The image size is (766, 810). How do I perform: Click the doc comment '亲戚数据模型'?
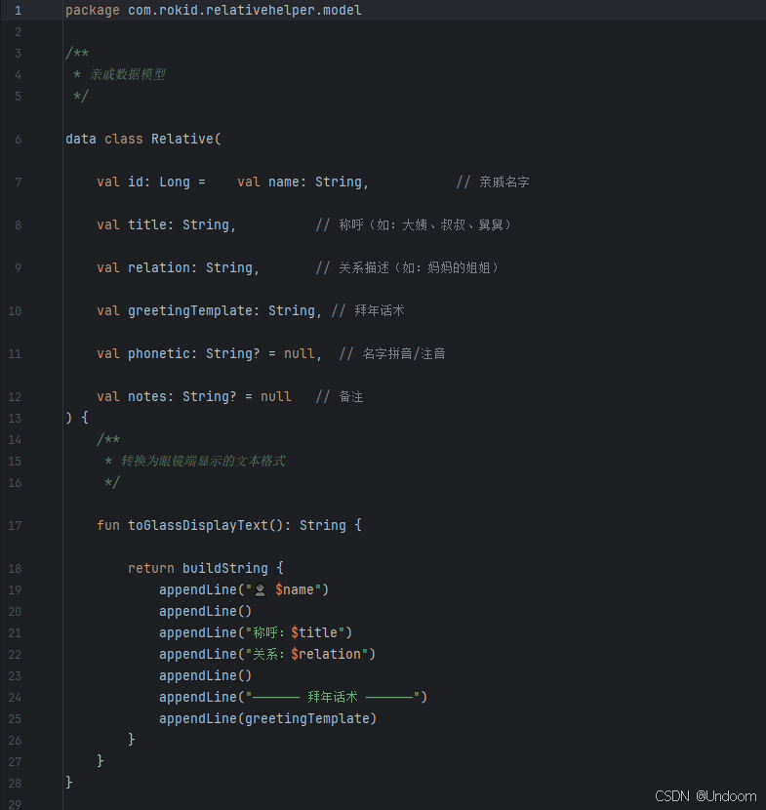point(128,74)
